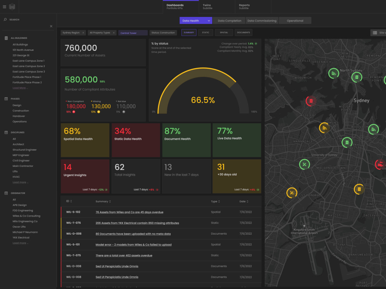The image size is (386, 289).
Task: Open the 402 assets overdue link
Action: point(124,255)
